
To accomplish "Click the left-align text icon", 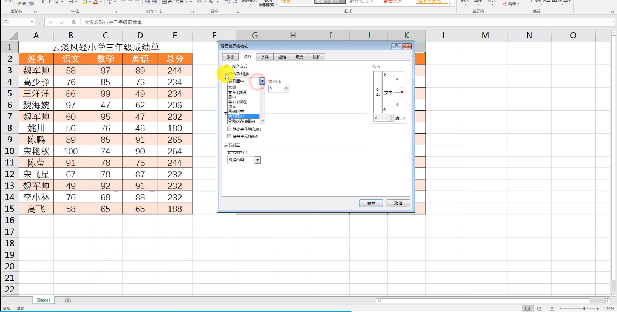I will point(123,2).
